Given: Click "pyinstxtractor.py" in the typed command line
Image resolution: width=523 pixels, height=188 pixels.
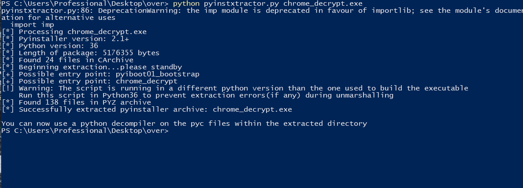Looking at the screenshot, I should click(x=241, y=4).
